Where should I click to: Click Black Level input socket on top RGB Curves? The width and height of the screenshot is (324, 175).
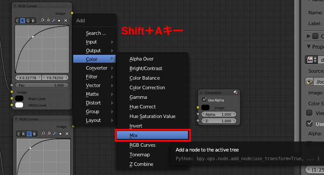point(12,98)
